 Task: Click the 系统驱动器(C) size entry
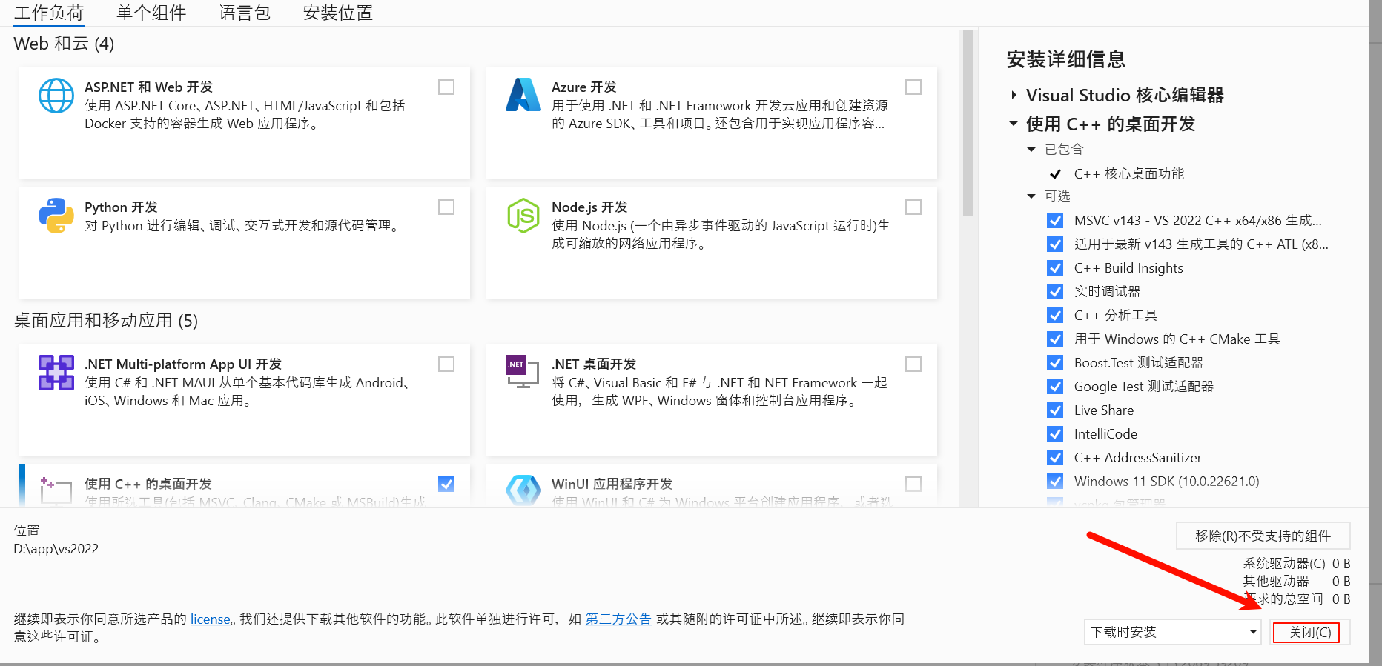[1297, 564]
